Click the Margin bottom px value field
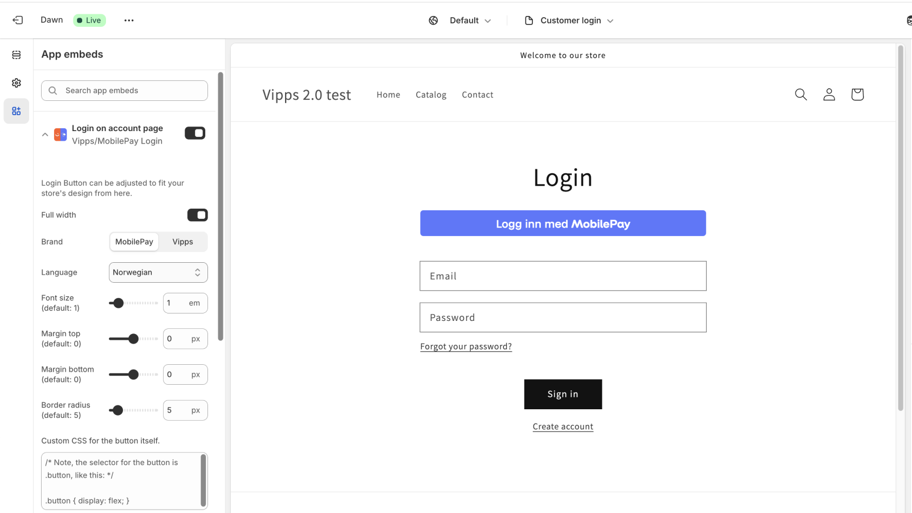Screen dimensions: 912x513 coord(185,374)
